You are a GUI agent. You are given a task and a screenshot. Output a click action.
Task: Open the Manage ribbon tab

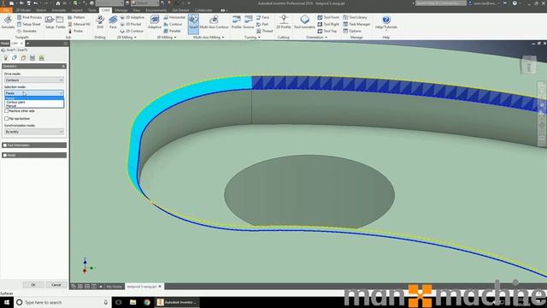[121, 10]
